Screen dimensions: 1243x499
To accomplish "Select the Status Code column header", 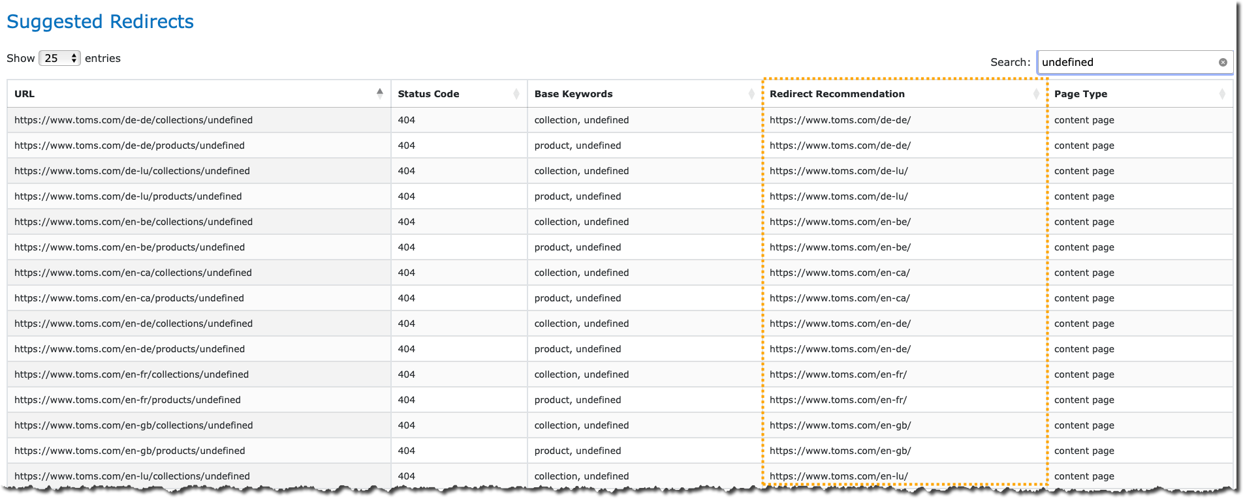I will [x=428, y=94].
